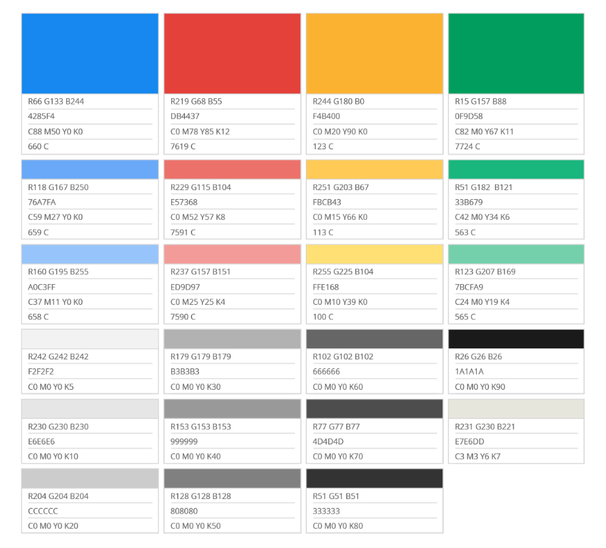The width and height of the screenshot is (606, 548).
Task: Click the text C0 M0 Y0 K80
Action: 338,526
